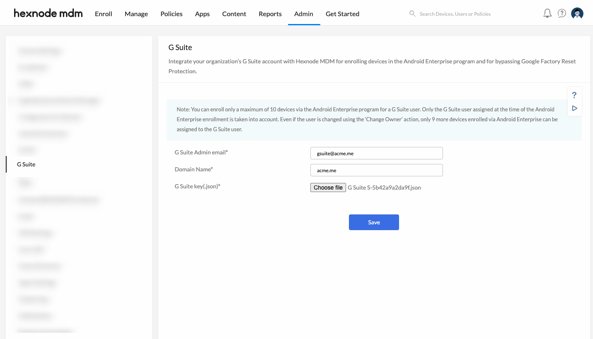The width and height of the screenshot is (593, 339).
Task: Click the selected file name G Suite S-5b42a9a2da9f.json
Action: 384,188
